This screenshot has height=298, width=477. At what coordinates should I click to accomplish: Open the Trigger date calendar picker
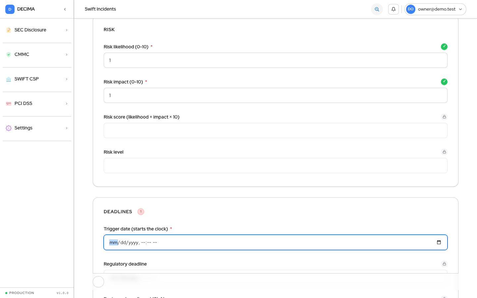point(439,242)
